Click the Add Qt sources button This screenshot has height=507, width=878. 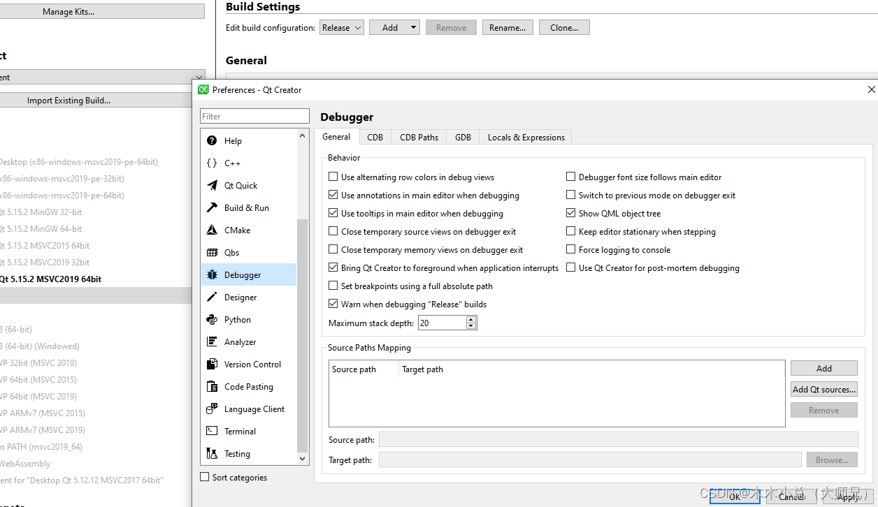click(x=824, y=390)
